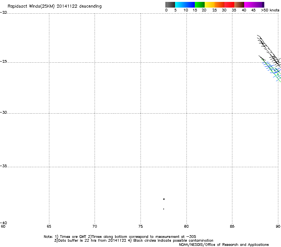The image size is (281, 247).
Task: Click the green 15-20 knots color segment
Action: click(200, 5)
